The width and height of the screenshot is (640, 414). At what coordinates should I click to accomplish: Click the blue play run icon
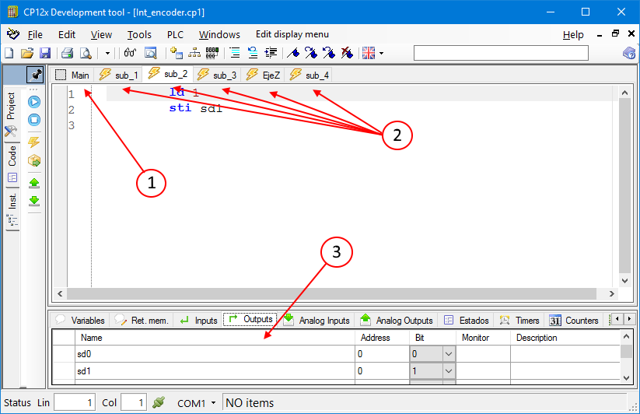coord(34,102)
